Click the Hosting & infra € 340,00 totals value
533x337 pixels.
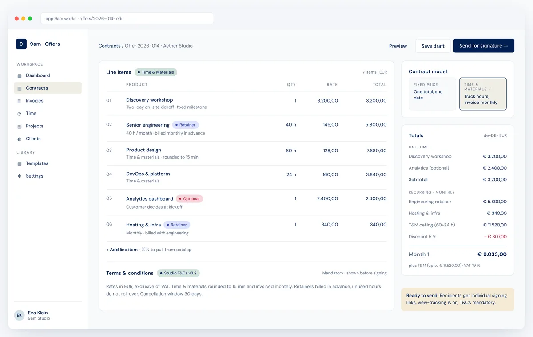[497, 214]
